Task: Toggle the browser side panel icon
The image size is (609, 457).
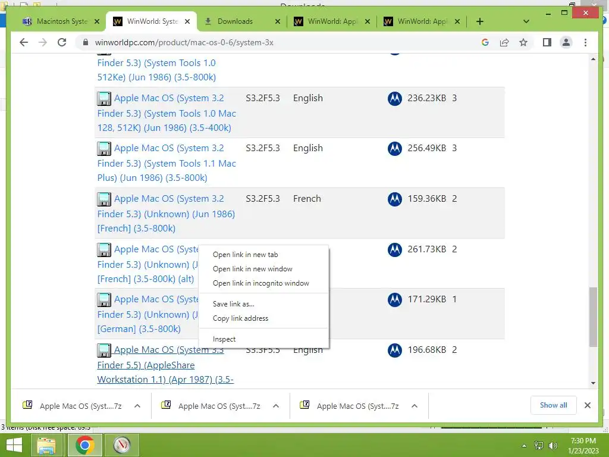Action: coord(547,42)
